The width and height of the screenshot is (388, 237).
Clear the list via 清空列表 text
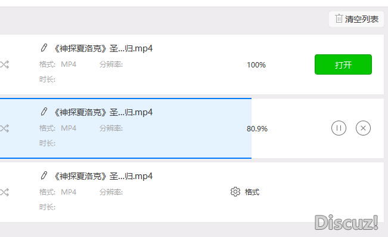(362, 19)
